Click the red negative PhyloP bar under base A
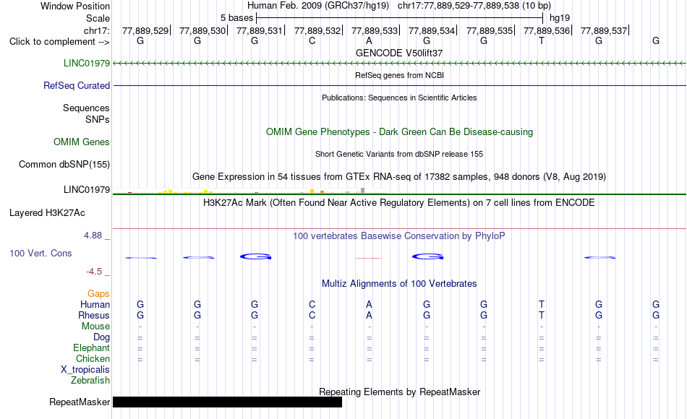 tap(369, 258)
